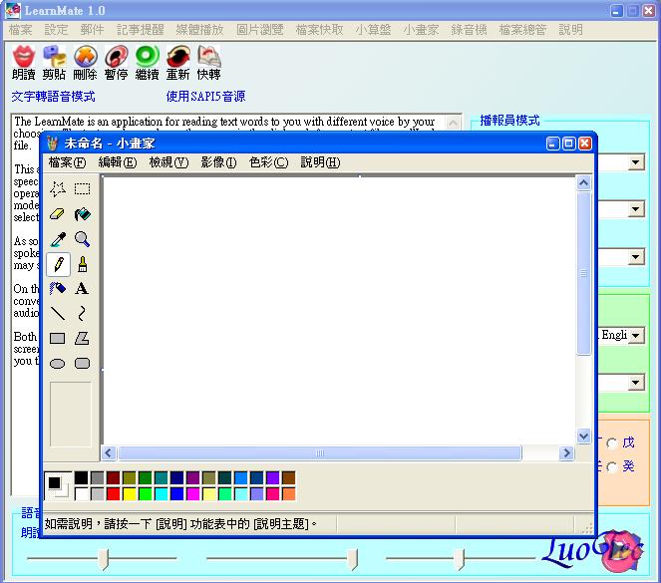The width and height of the screenshot is (661, 583).
Task: Select the Polygon shape tool
Action: (x=82, y=338)
